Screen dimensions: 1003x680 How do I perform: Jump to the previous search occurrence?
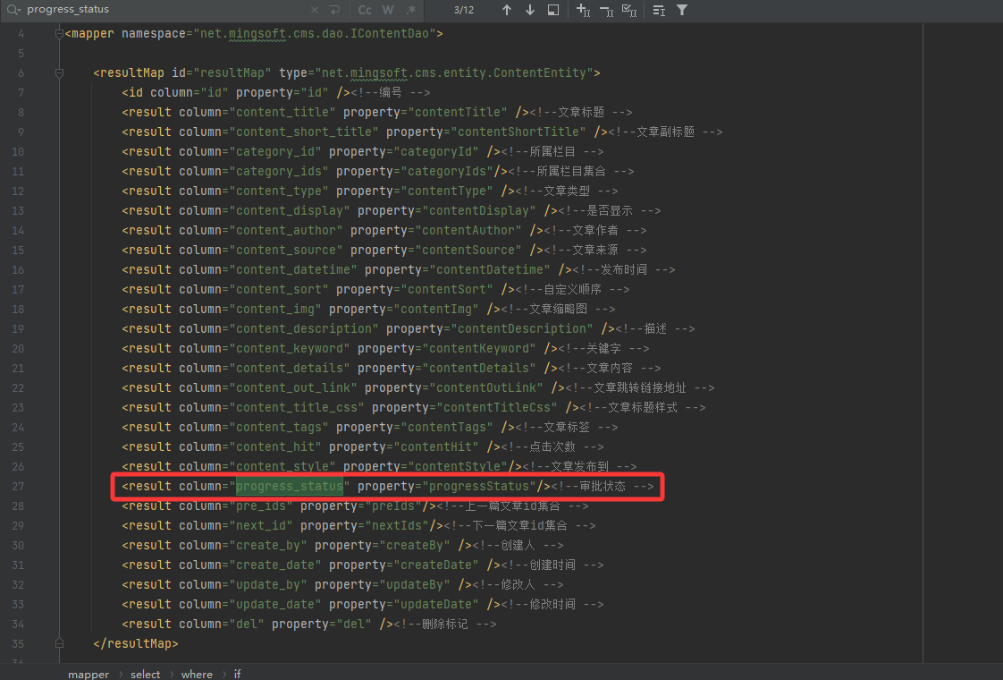click(507, 10)
